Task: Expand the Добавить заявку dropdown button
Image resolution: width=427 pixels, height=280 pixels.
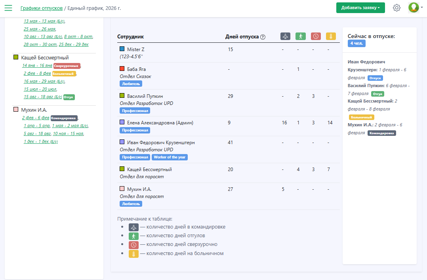Action: (x=360, y=8)
